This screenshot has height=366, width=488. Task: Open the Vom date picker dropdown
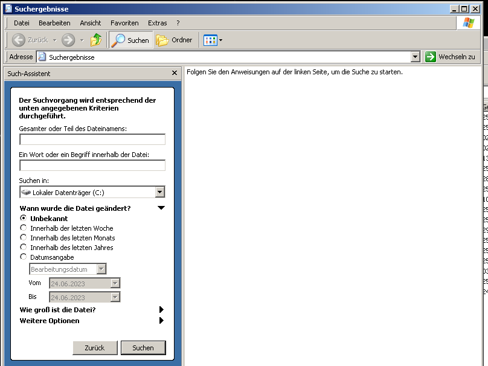[x=115, y=283]
